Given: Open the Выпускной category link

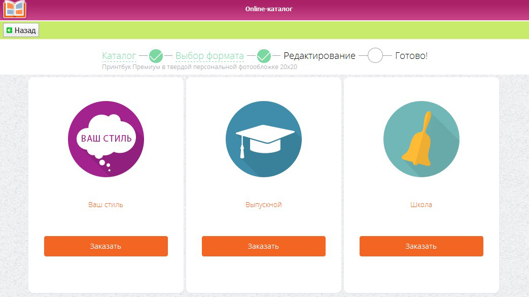Looking at the screenshot, I should tap(264, 205).
